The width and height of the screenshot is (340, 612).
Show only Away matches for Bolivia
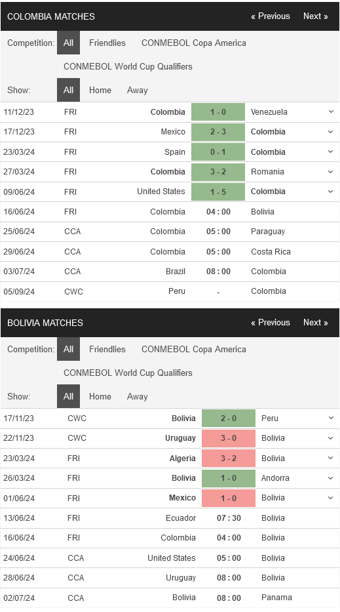[138, 397]
